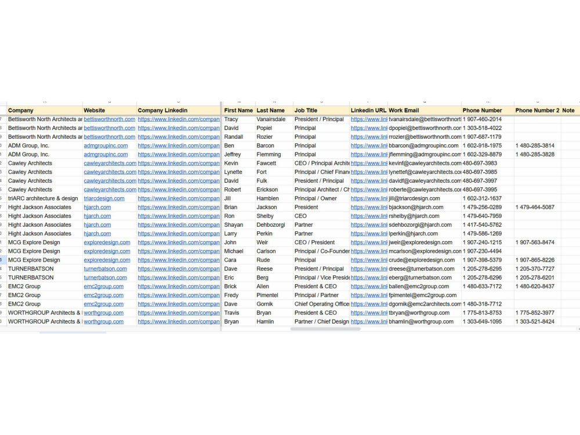Select the Hamlin last name cell
The width and height of the screenshot is (580, 435).
click(x=274, y=321)
